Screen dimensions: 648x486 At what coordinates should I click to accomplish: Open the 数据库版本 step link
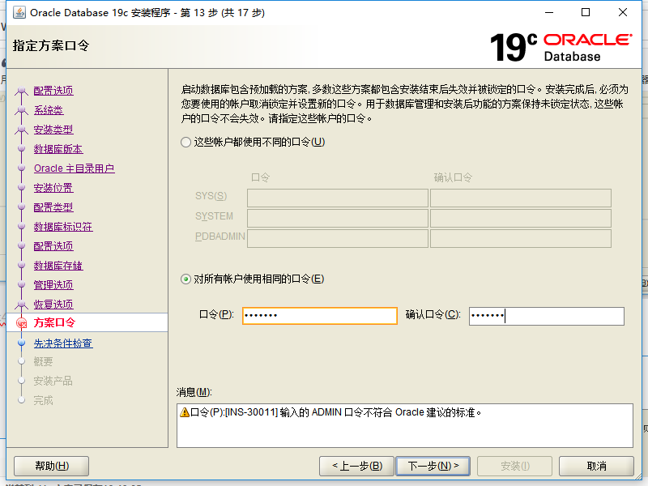coord(58,149)
